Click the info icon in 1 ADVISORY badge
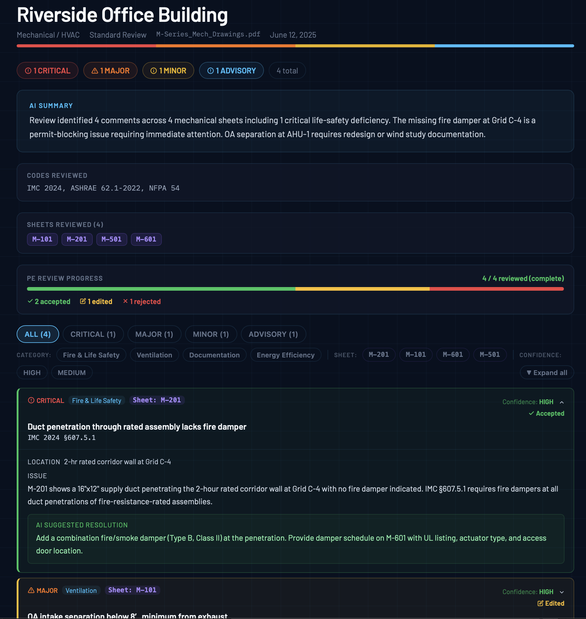Screen dimensions: 586x619 tap(211, 71)
